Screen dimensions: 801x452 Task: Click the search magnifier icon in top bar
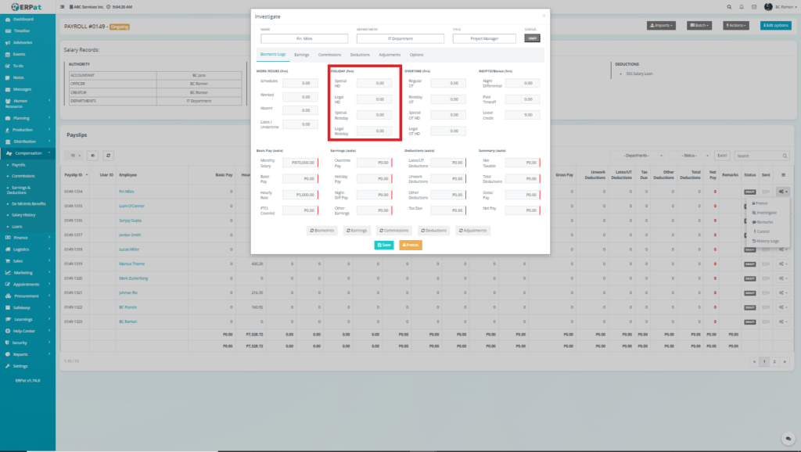730,6
